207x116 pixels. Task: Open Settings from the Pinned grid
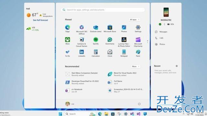138,29
